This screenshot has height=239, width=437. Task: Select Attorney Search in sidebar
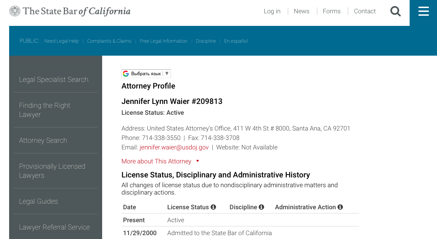(x=43, y=140)
